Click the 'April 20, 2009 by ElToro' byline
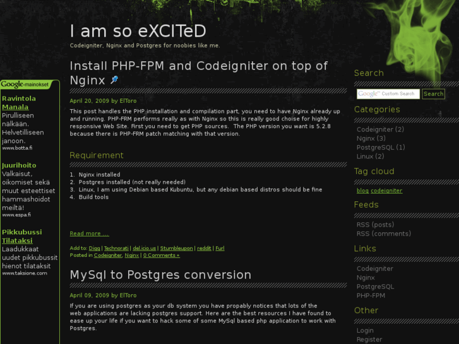The image size is (459, 344). click(103, 101)
